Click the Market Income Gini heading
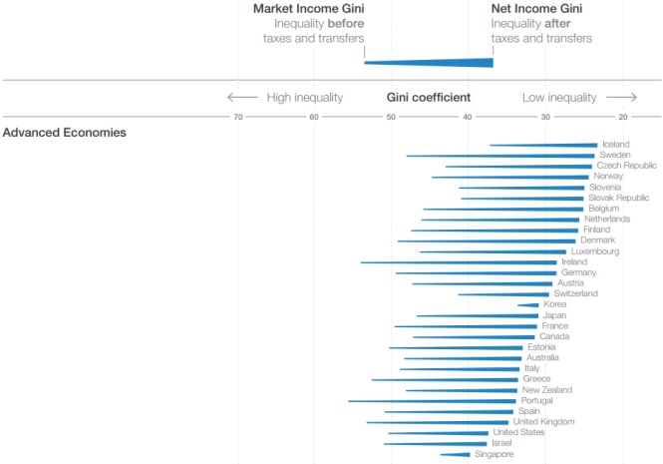The image size is (663, 464). (309, 8)
